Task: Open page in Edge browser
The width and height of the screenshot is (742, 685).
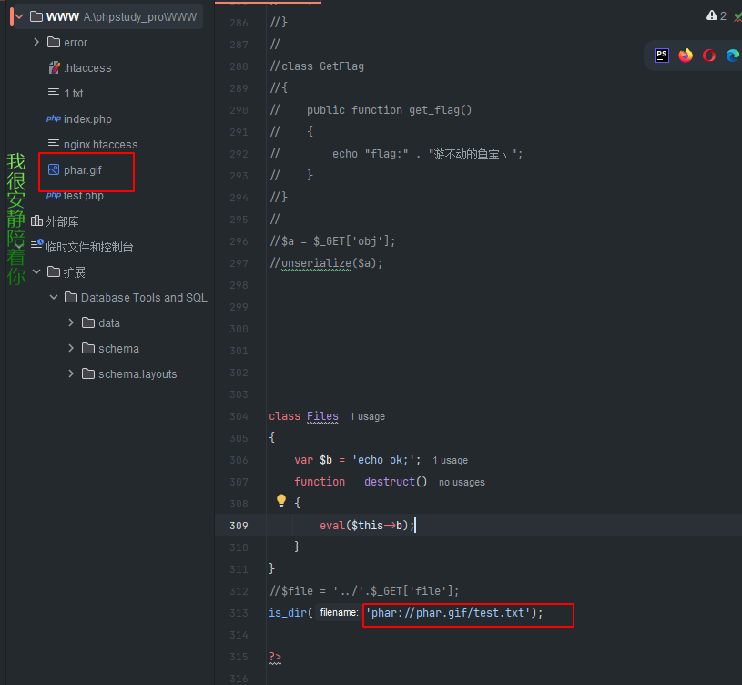Action: coord(733,56)
